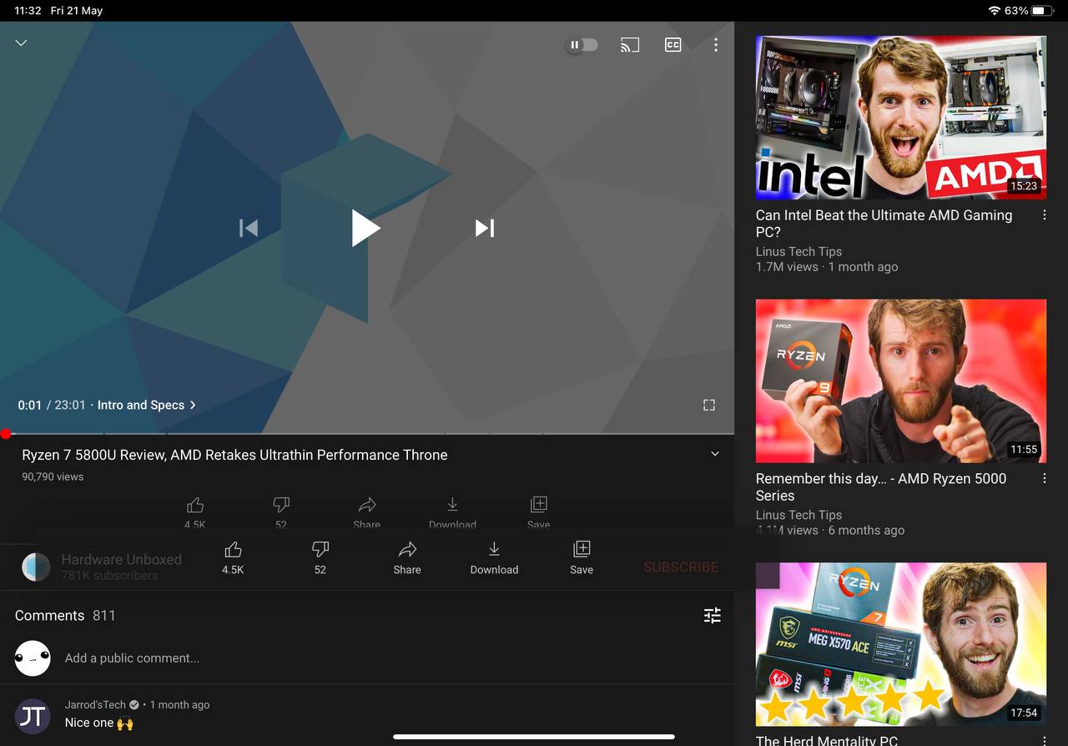1068x746 pixels.
Task: Open the Hardware Unboxed channel avatar
Action: pyautogui.click(x=36, y=567)
